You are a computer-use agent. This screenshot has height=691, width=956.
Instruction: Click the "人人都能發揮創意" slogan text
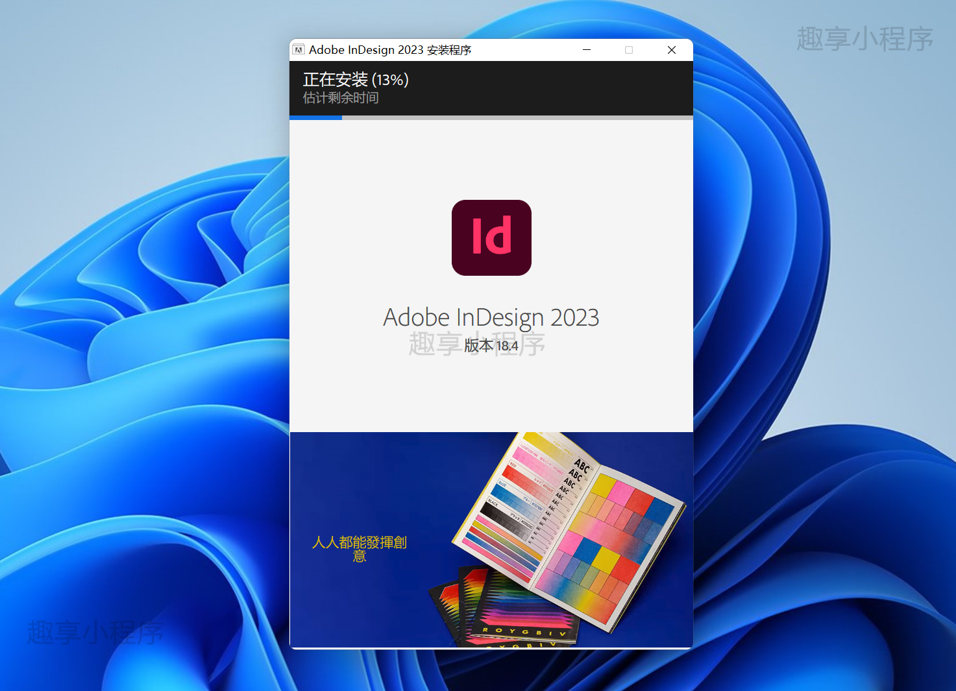click(x=360, y=548)
